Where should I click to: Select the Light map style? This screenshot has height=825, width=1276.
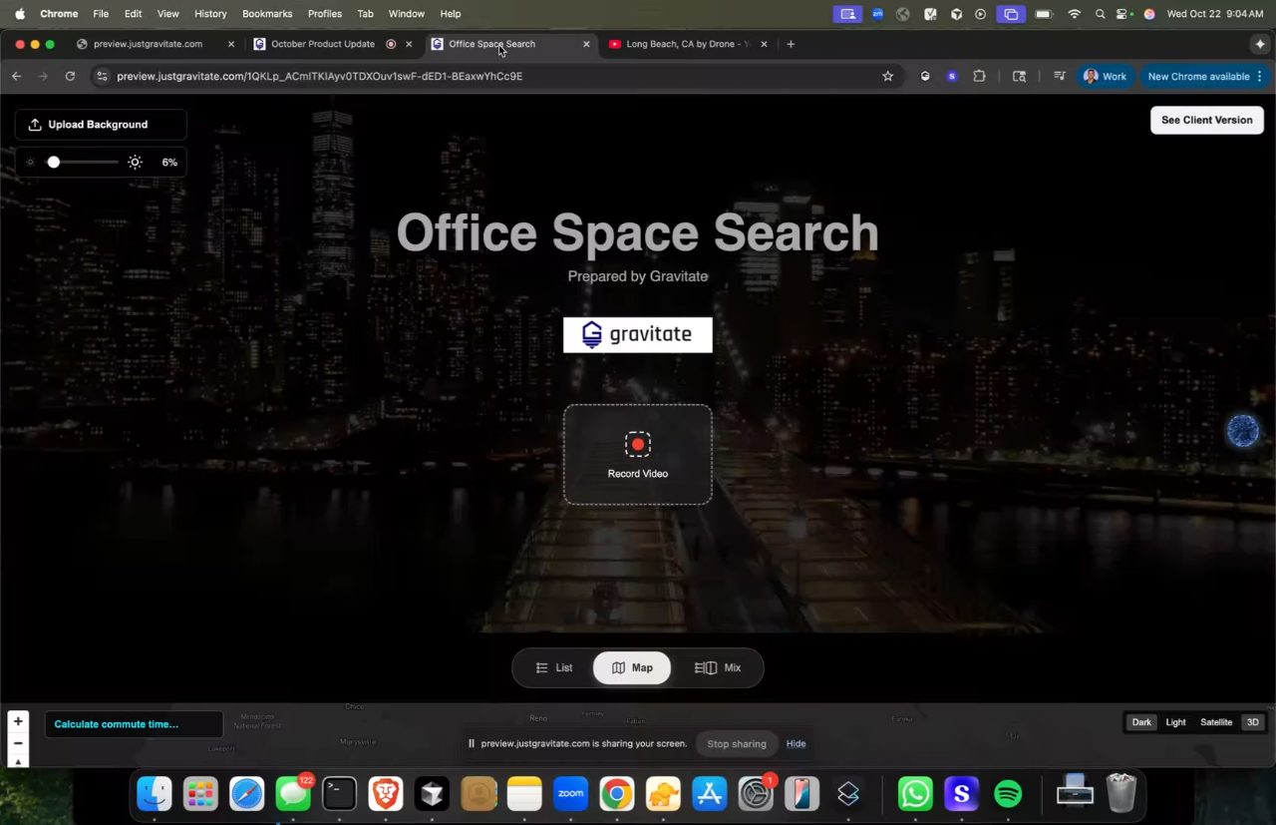point(1176,722)
